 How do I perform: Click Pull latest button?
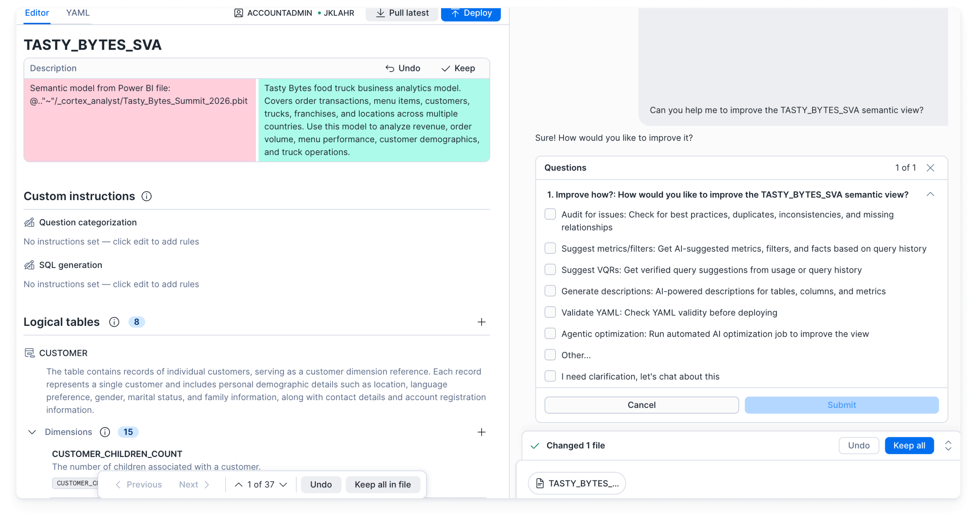click(x=402, y=13)
